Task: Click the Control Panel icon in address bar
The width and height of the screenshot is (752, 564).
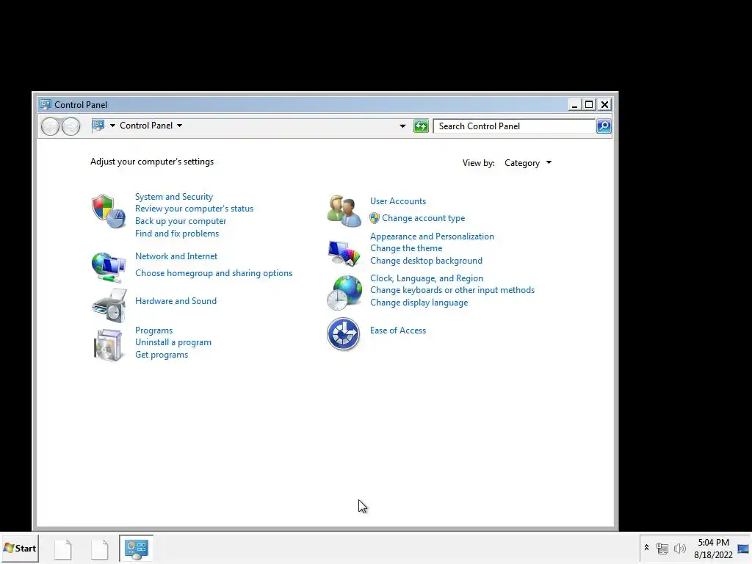Action: 99,126
